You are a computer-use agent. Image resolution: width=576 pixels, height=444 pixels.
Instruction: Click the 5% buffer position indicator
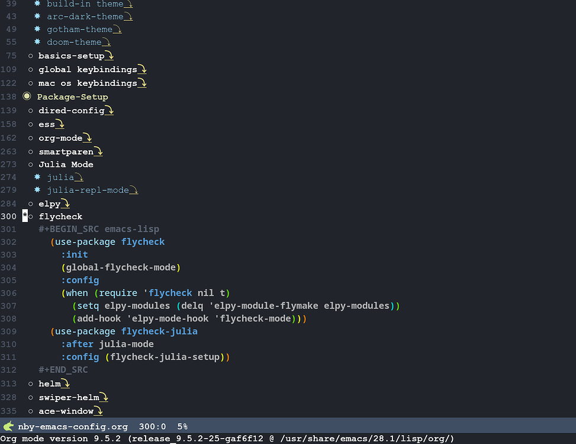[x=182, y=426]
